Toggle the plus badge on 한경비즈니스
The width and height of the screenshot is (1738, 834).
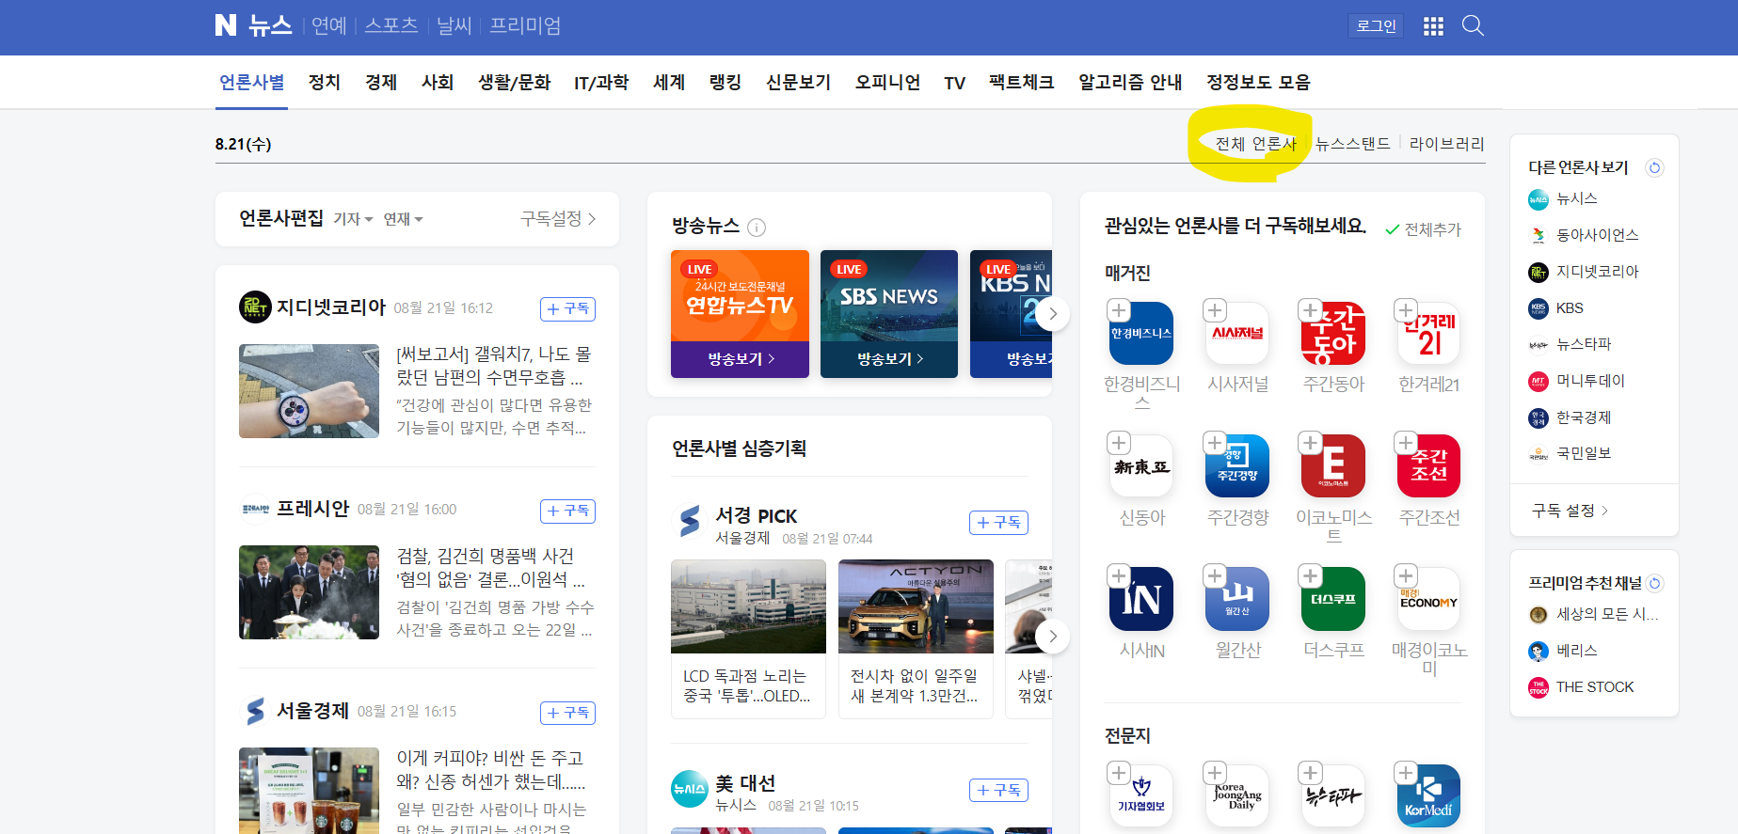[1119, 310]
